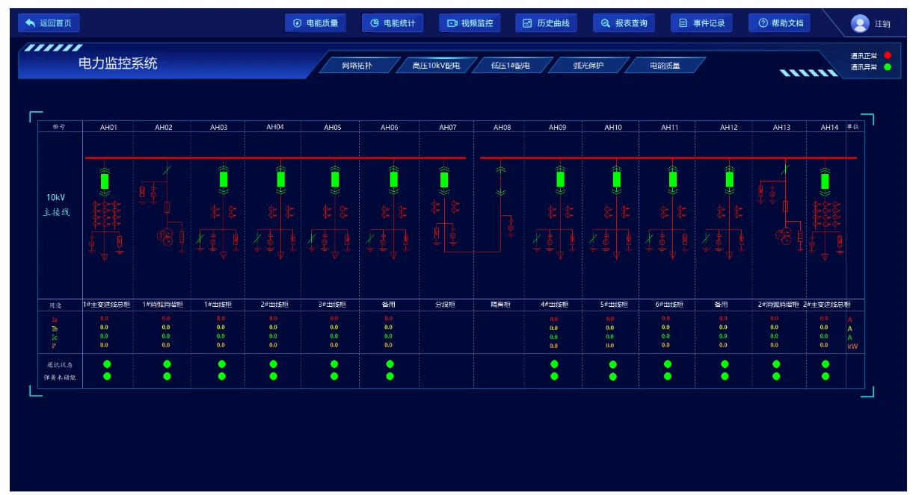Open the 弧光保护 tab
This screenshot has height=495, width=913.
[x=588, y=66]
